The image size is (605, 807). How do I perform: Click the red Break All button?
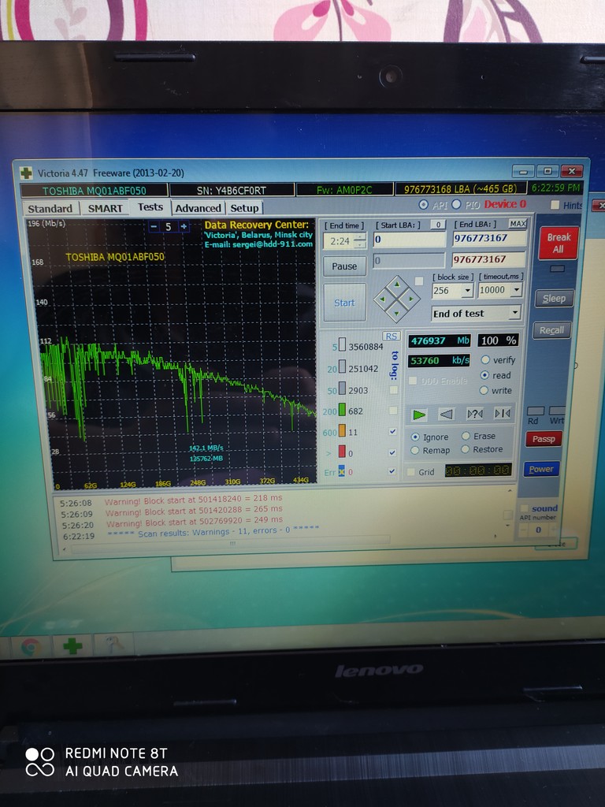click(559, 243)
